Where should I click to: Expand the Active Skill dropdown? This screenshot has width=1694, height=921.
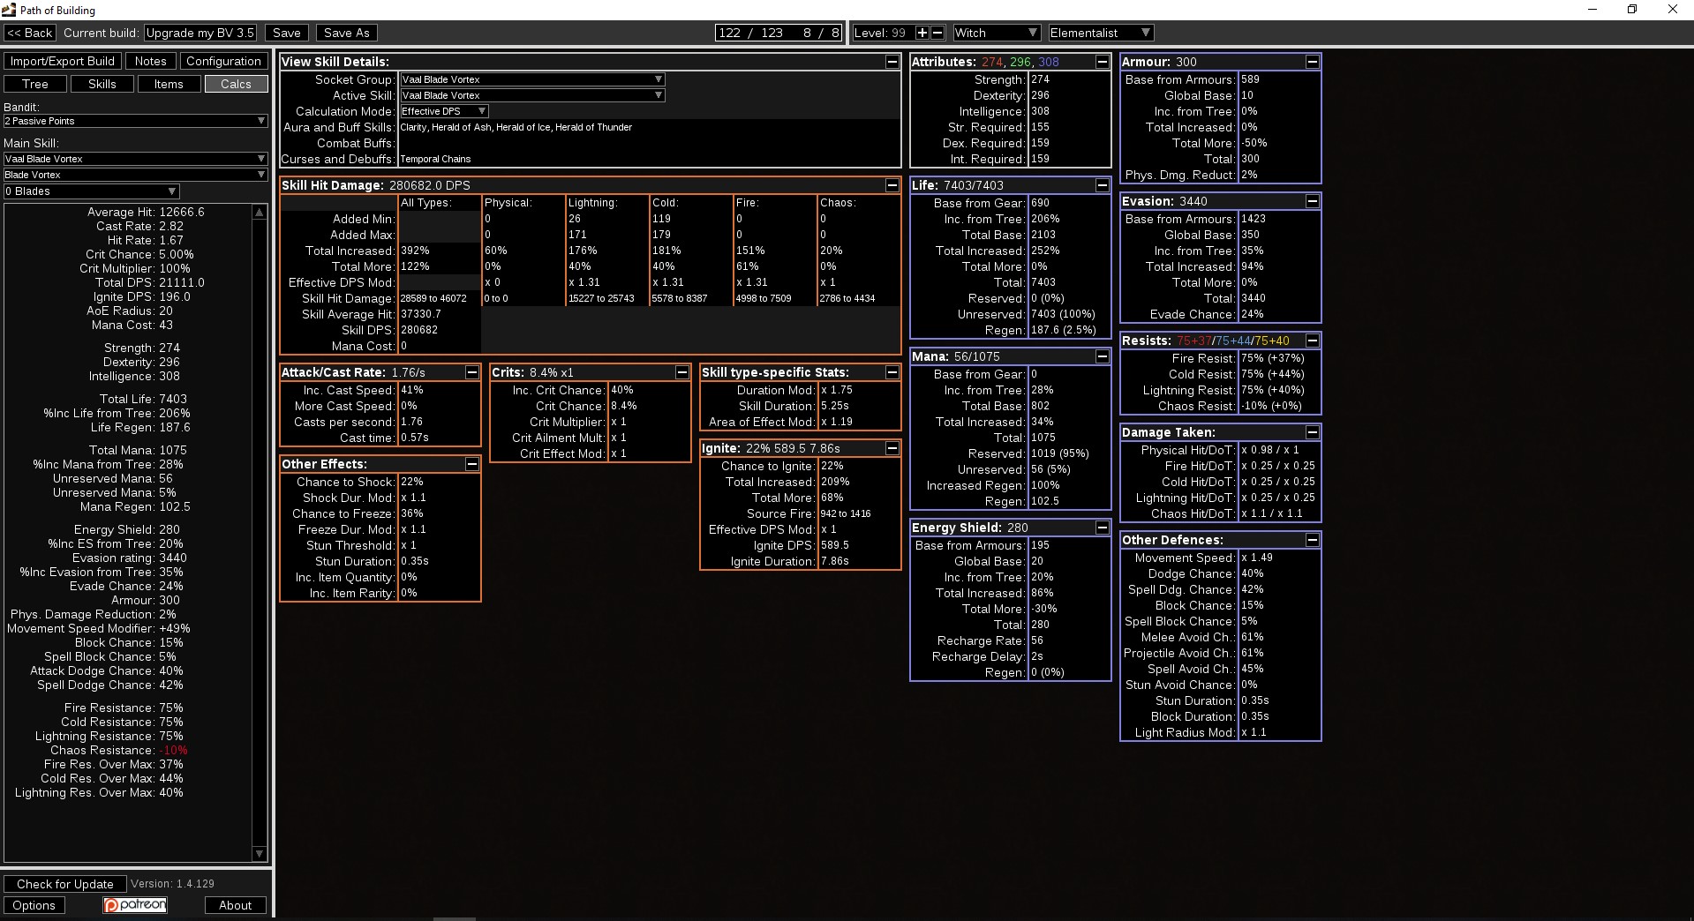pos(532,95)
